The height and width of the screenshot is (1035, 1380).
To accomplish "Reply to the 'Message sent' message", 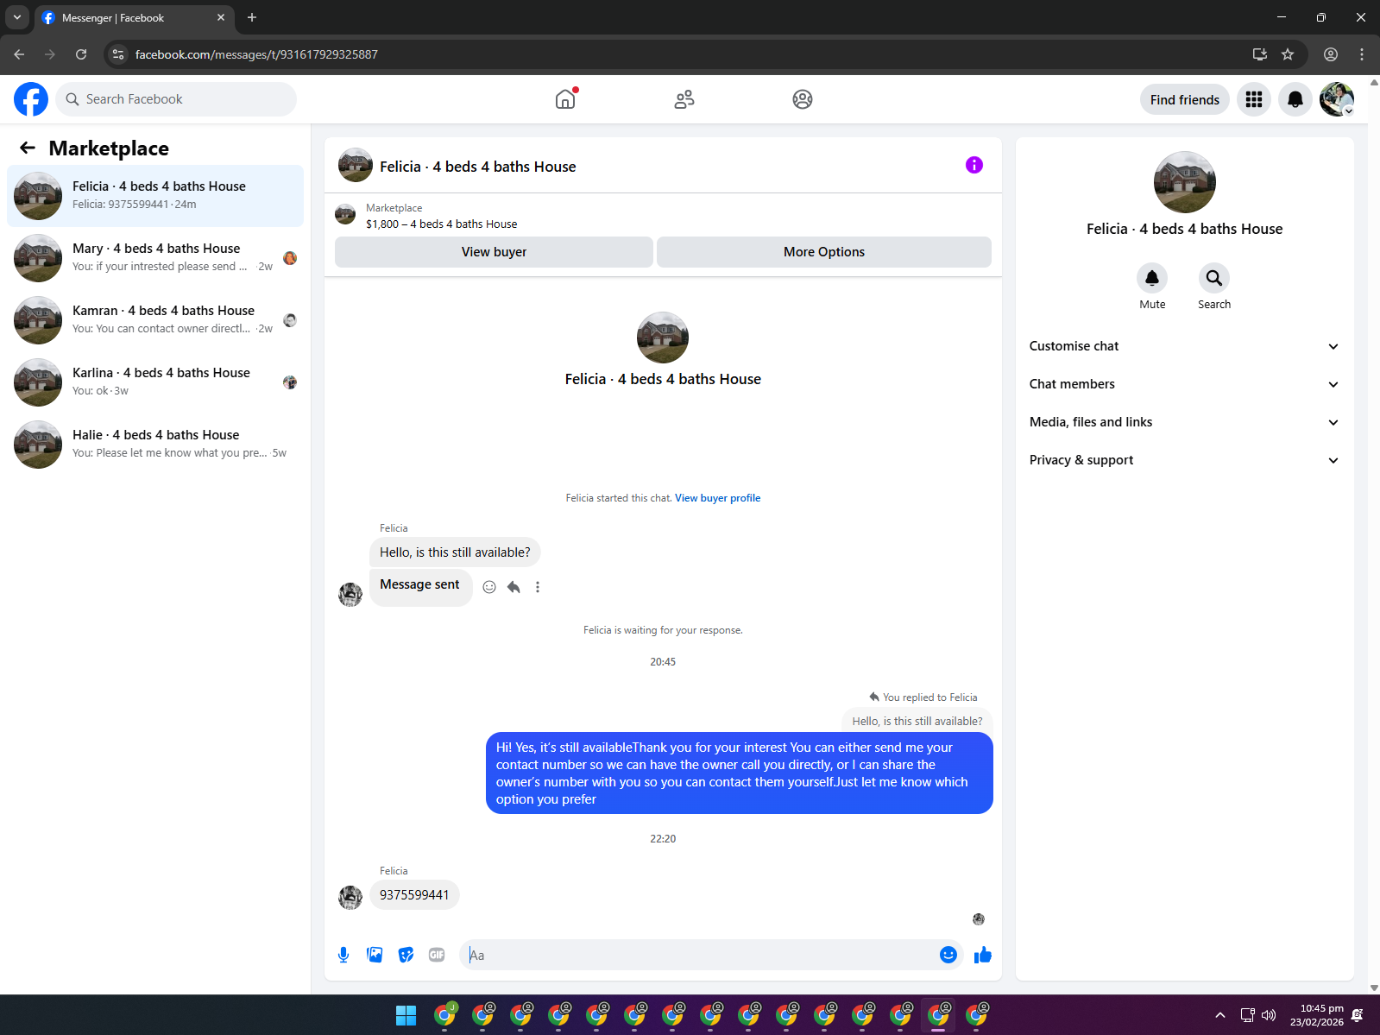I will [514, 587].
